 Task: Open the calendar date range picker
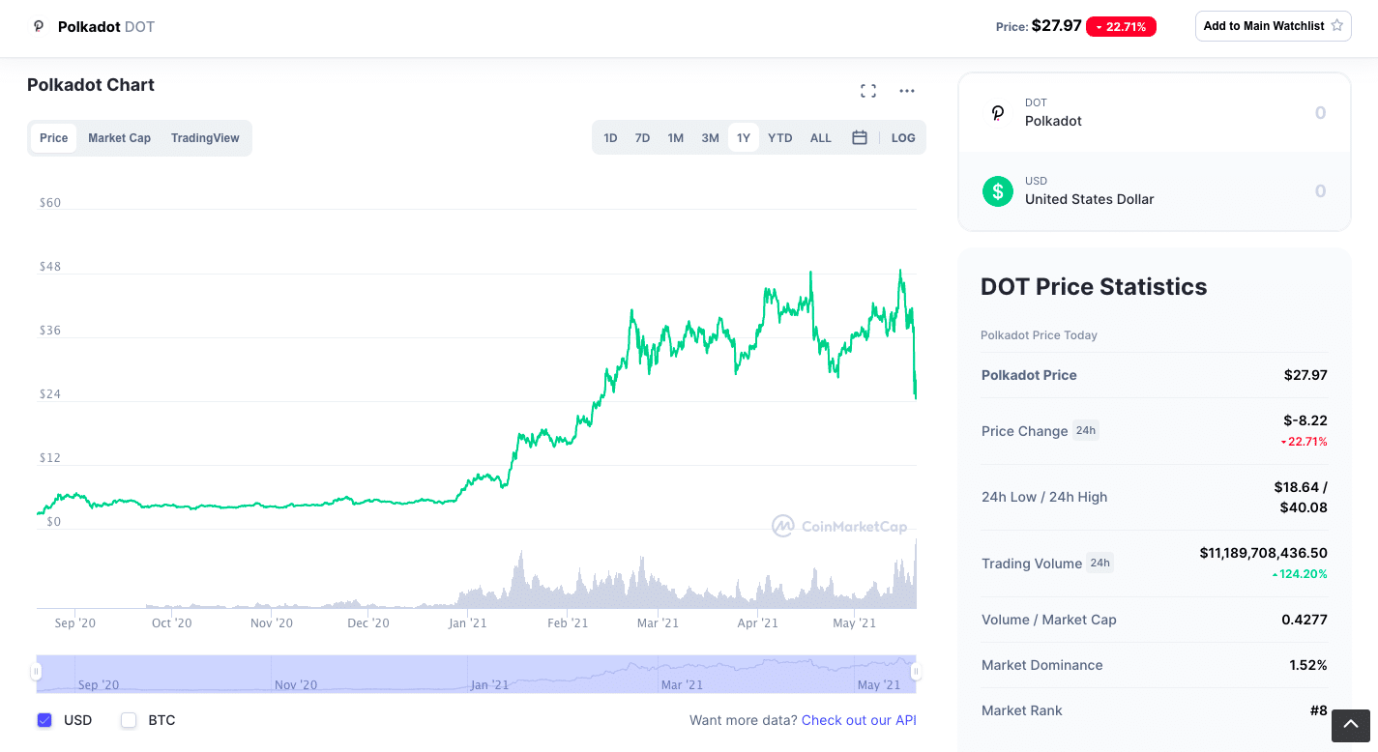pos(860,138)
